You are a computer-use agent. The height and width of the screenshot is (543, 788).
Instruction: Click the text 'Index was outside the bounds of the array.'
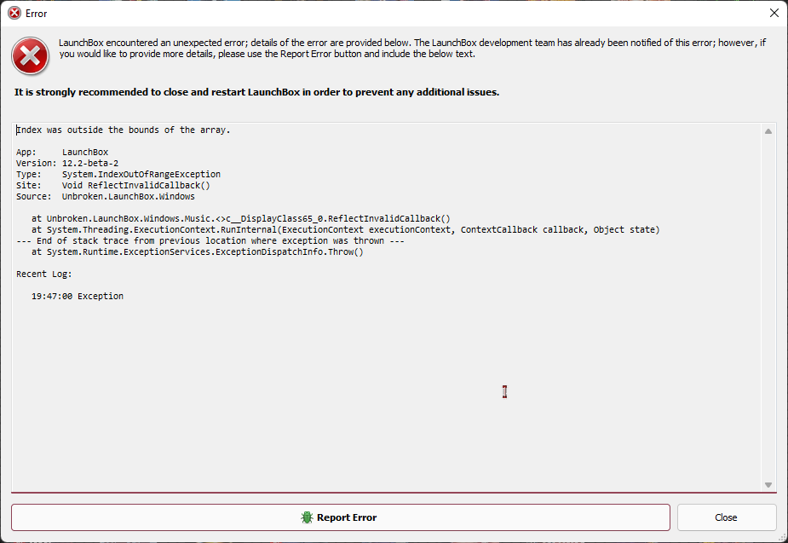pos(124,130)
